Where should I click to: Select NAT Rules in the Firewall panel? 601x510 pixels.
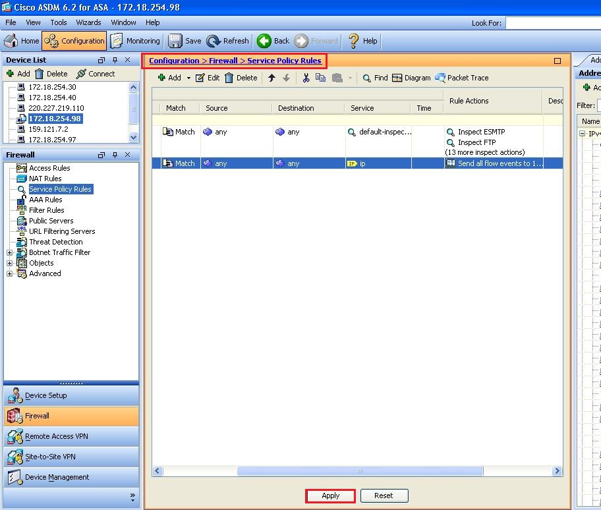pos(45,178)
